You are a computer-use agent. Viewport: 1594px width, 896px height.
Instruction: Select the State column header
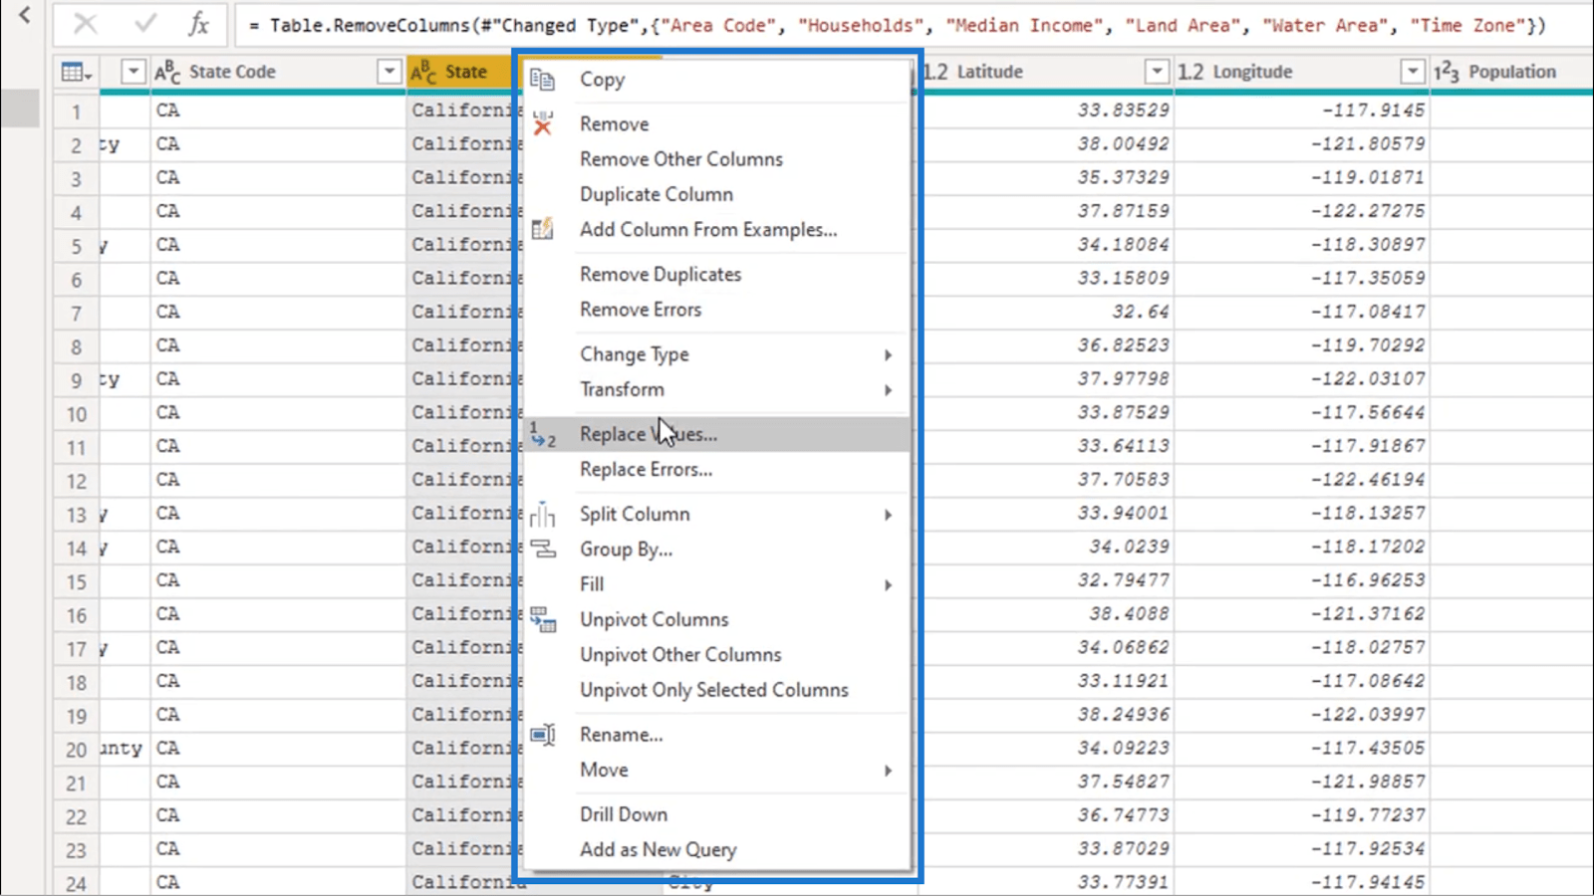click(x=465, y=72)
